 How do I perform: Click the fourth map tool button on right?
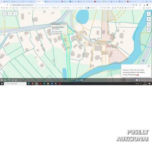click(149, 30)
